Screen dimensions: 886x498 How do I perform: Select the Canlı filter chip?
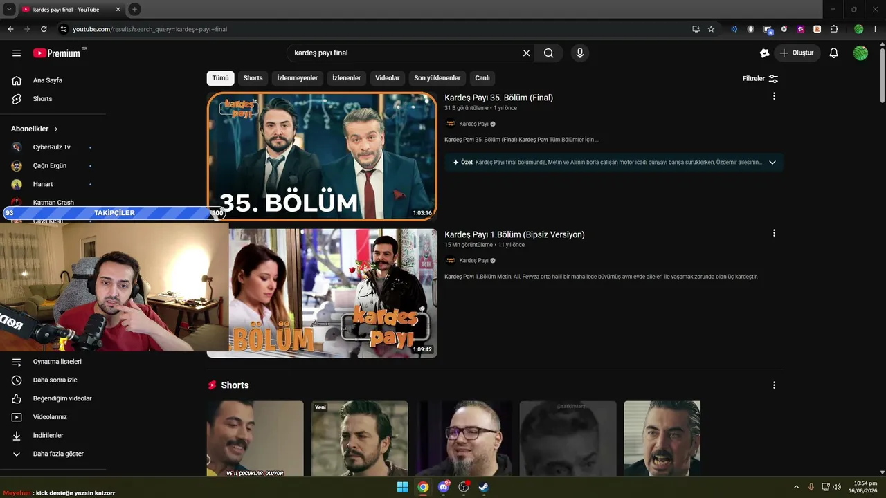click(482, 78)
